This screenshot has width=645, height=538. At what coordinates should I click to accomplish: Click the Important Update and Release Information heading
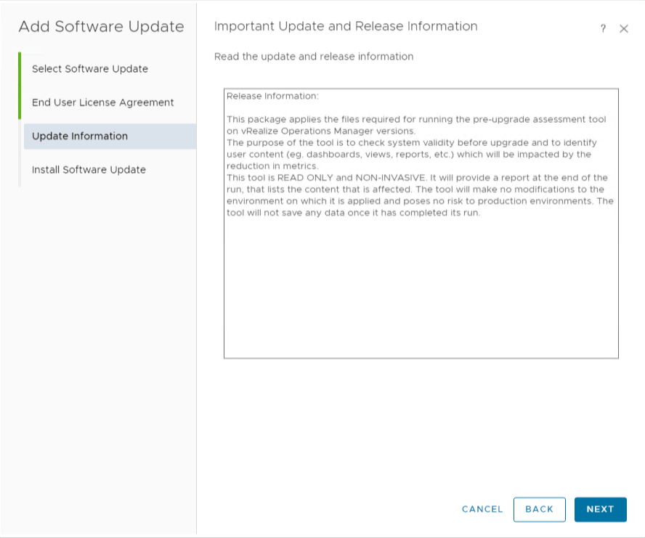(346, 26)
